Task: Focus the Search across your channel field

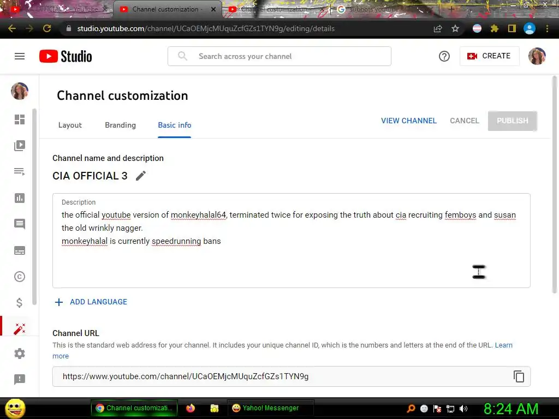Action: point(279,56)
